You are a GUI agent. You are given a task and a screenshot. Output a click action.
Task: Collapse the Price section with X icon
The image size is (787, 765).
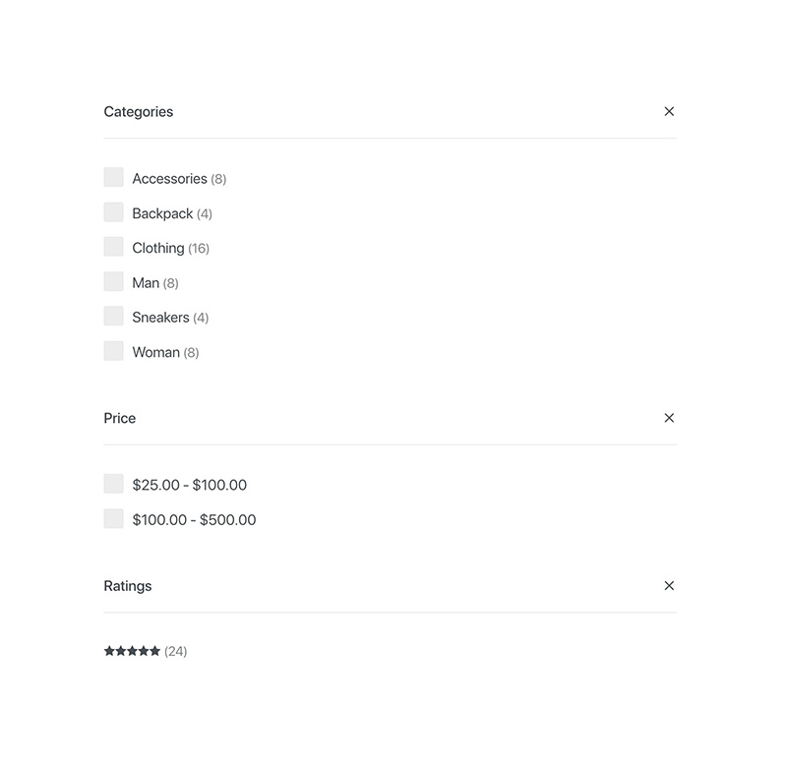point(669,418)
